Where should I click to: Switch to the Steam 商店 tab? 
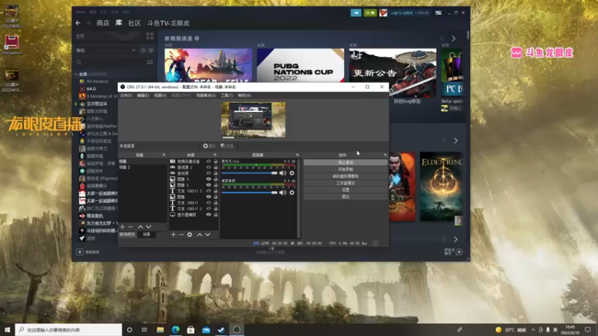click(103, 23)
